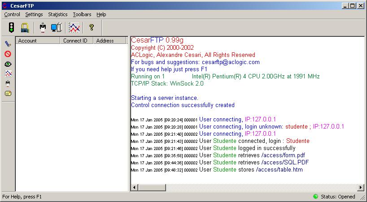
Task: Click the CesarFTP title bar application icon
Action: (x=4, y=6)
